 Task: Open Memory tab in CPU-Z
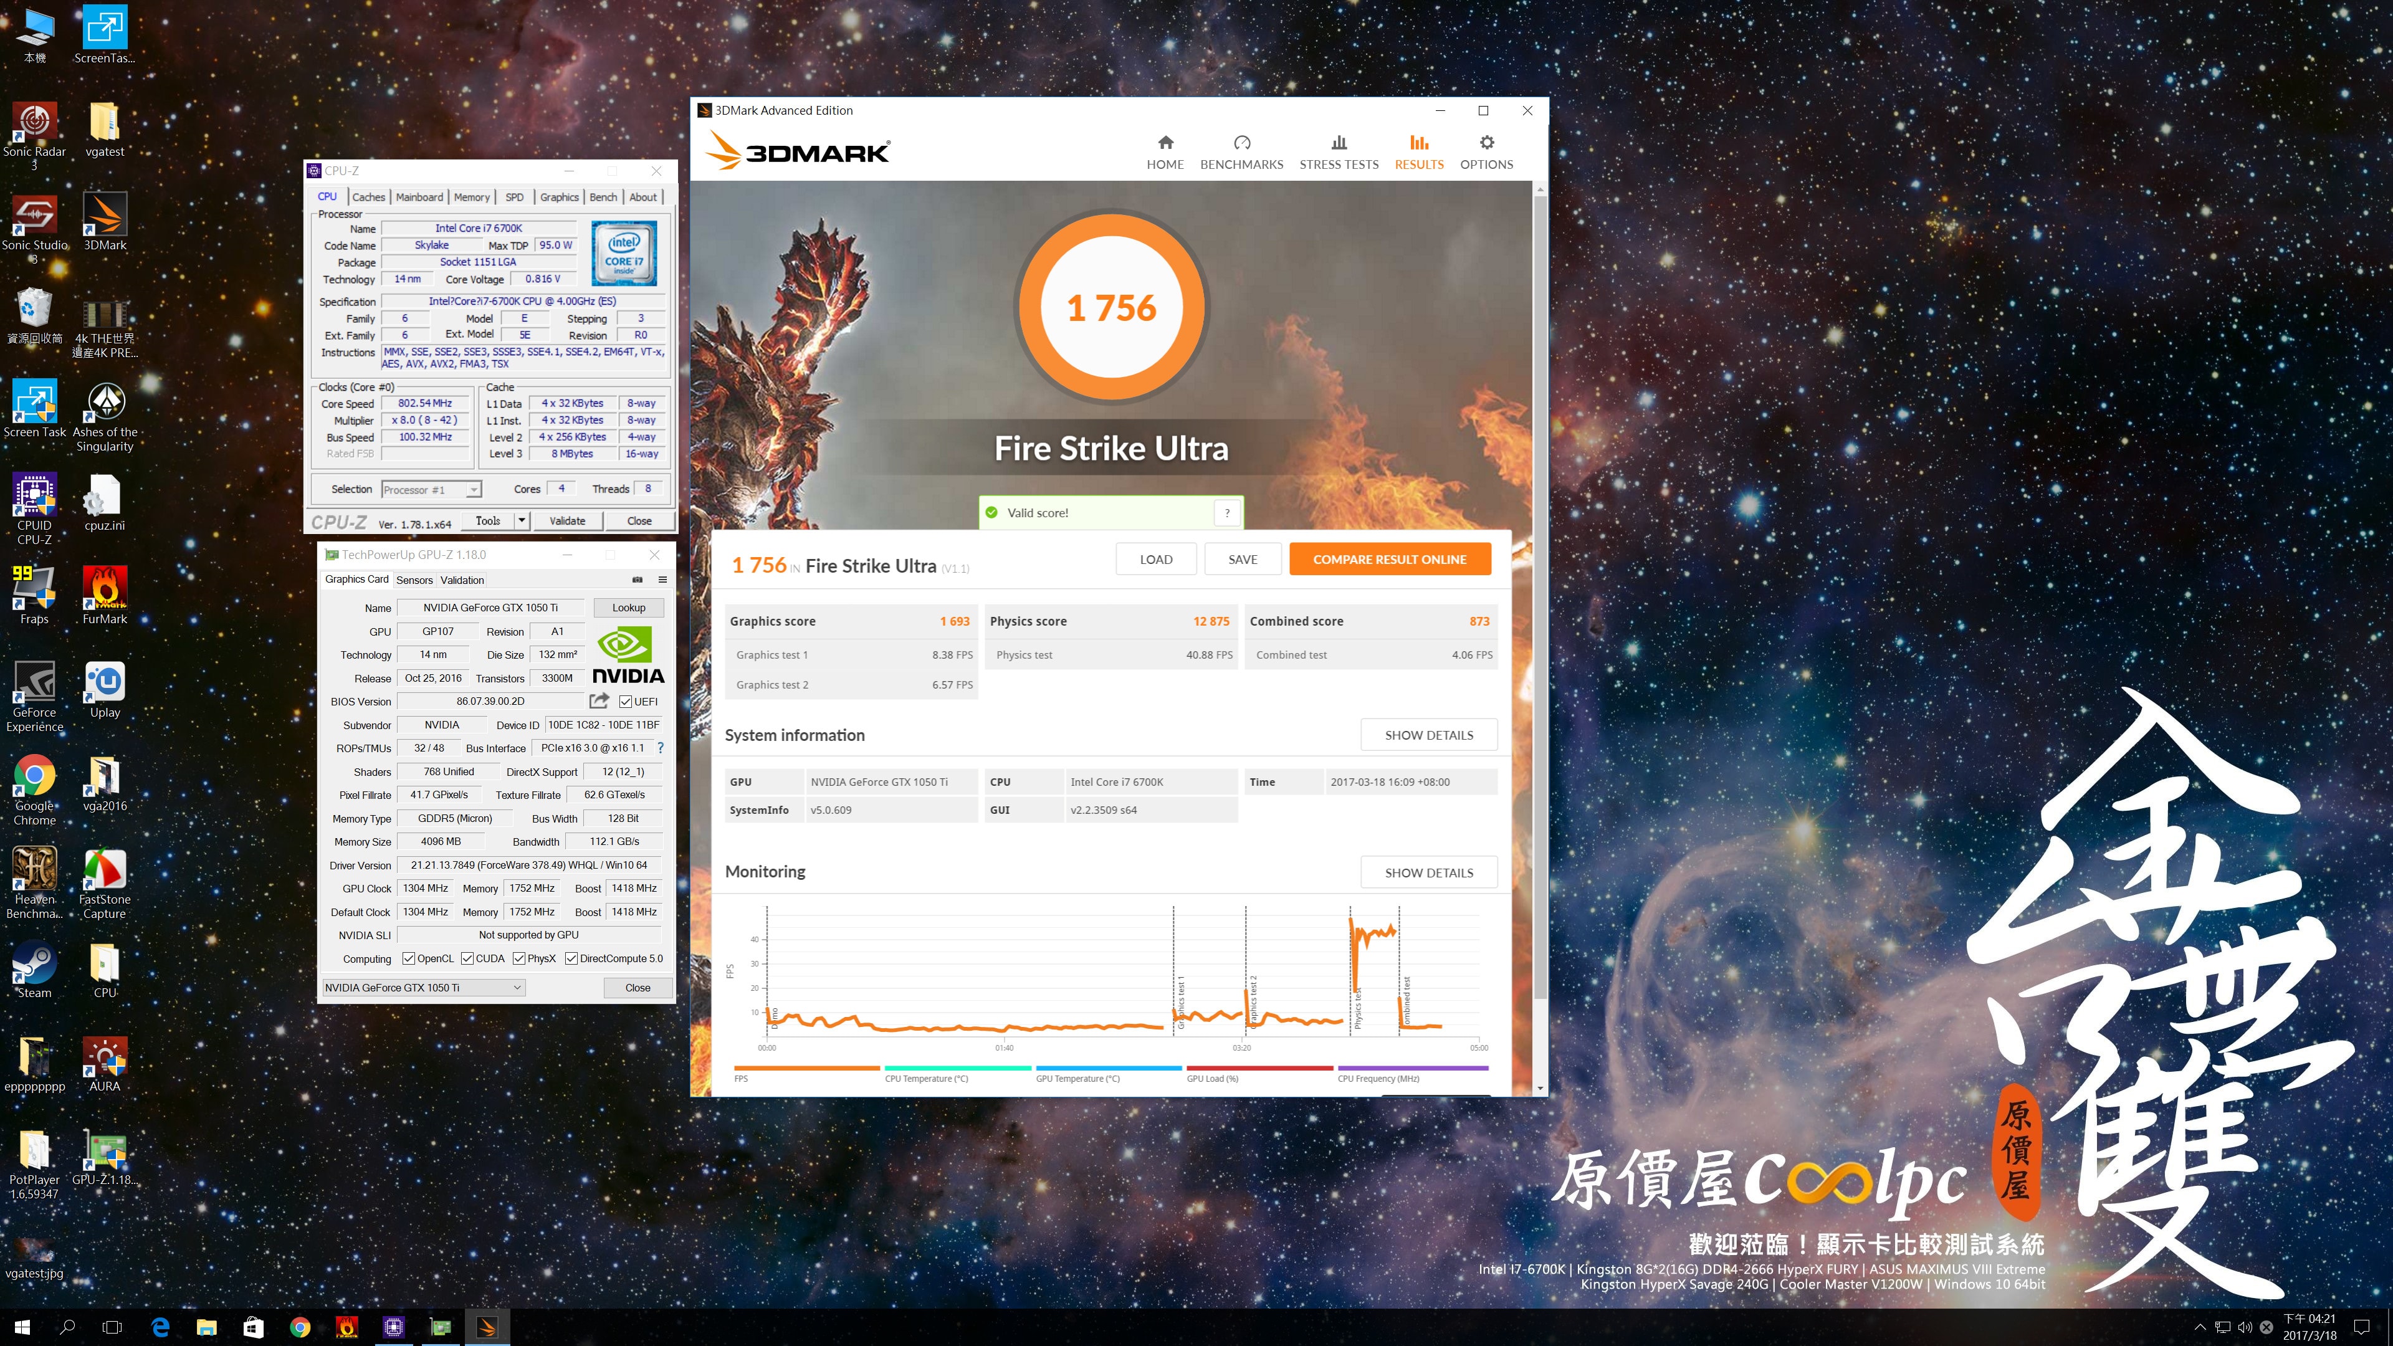(x=471, y=197)
